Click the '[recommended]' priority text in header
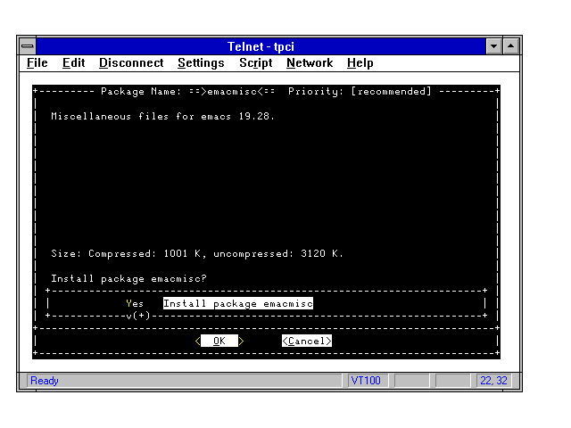 click(392, 91)
